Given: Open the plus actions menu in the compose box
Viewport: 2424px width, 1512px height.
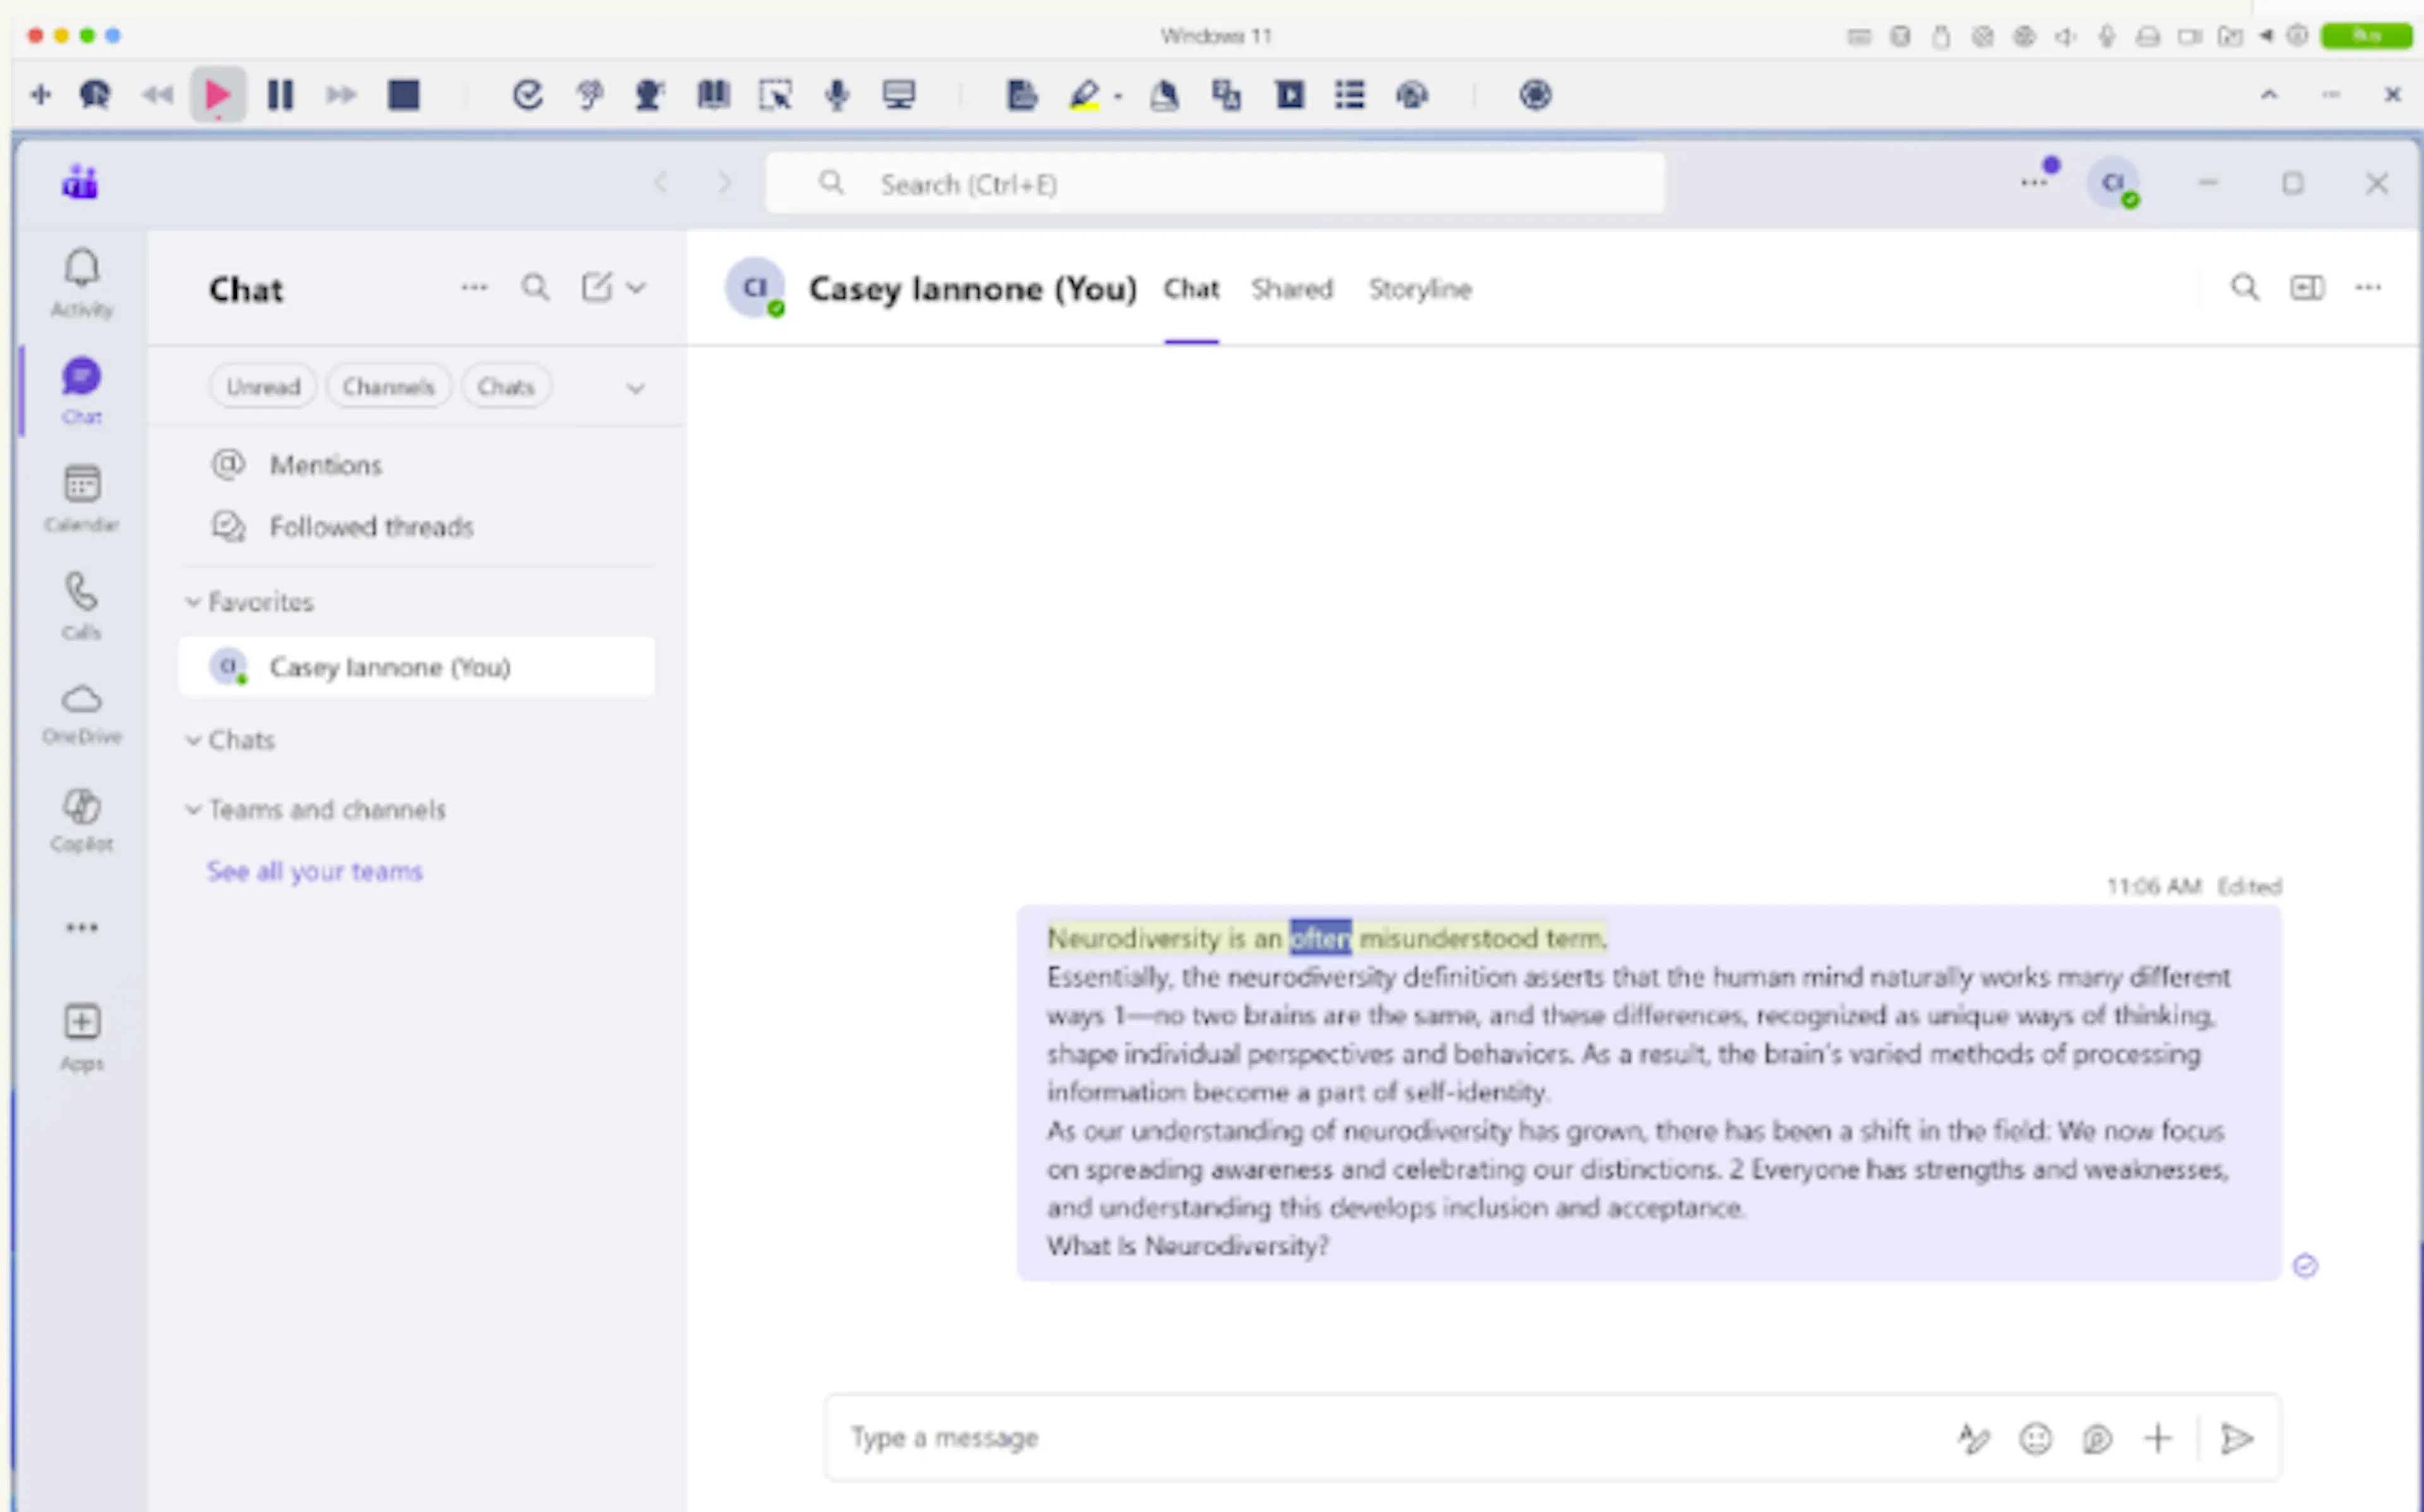Looking at the screenshot, I should pos(2158,1438).
